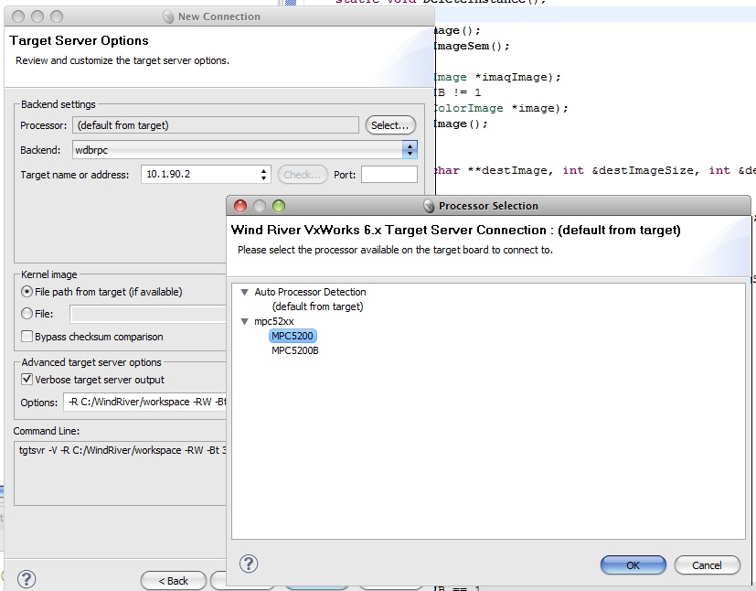Screen dimensions: 756x591
Task: Collapse the mpc52xx tree node
Action: click(244, 321)
